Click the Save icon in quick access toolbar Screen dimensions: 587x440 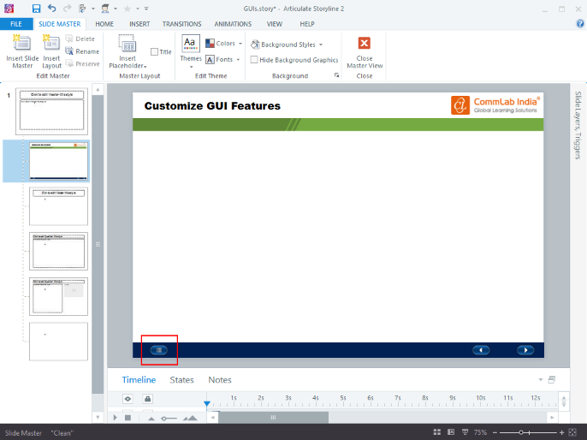click(x=36, y=9)
